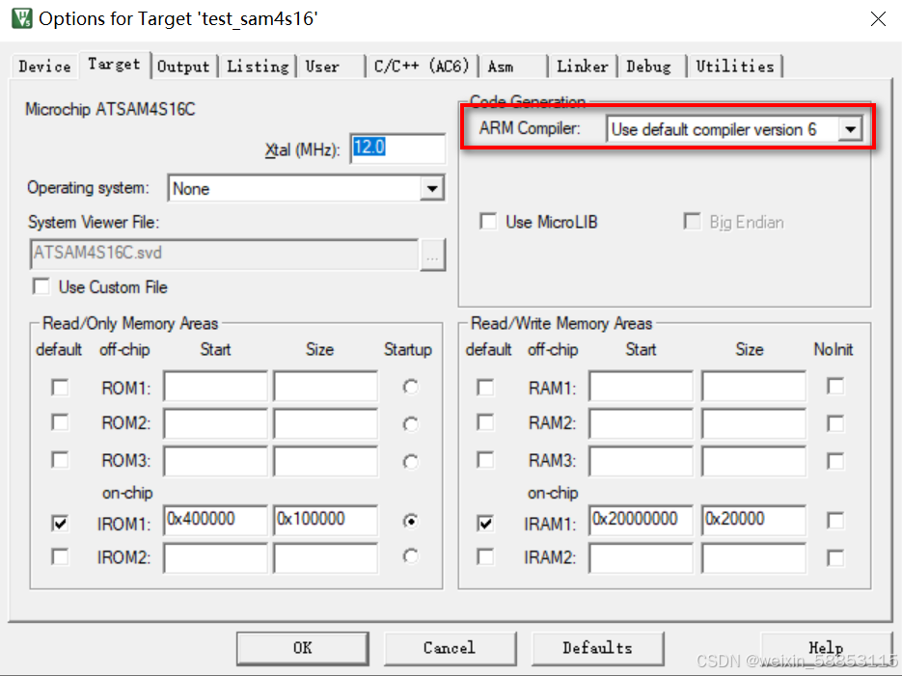Viewport: 902px width, 676px height.
Task: Click the RAM1 Start address field
Action: click(x=641, y=386)
